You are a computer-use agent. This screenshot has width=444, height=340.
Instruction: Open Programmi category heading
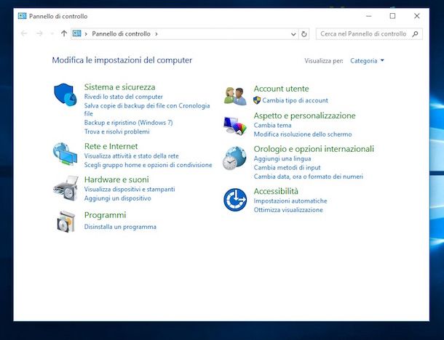pyautogui.click(x=105, y=215)
